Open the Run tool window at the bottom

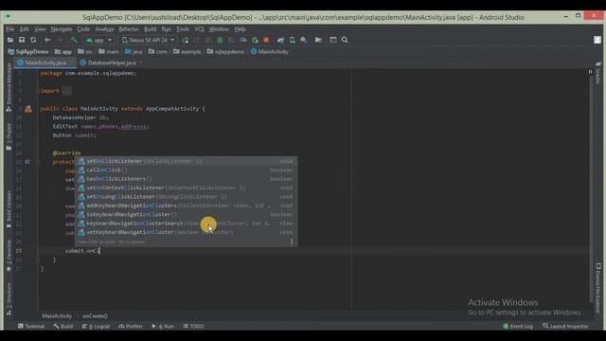[163, 326]
